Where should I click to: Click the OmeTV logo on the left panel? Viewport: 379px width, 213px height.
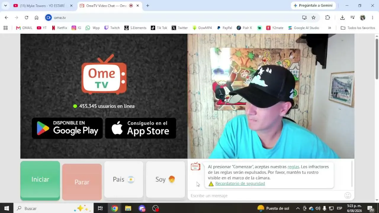[x=104, y=74]
